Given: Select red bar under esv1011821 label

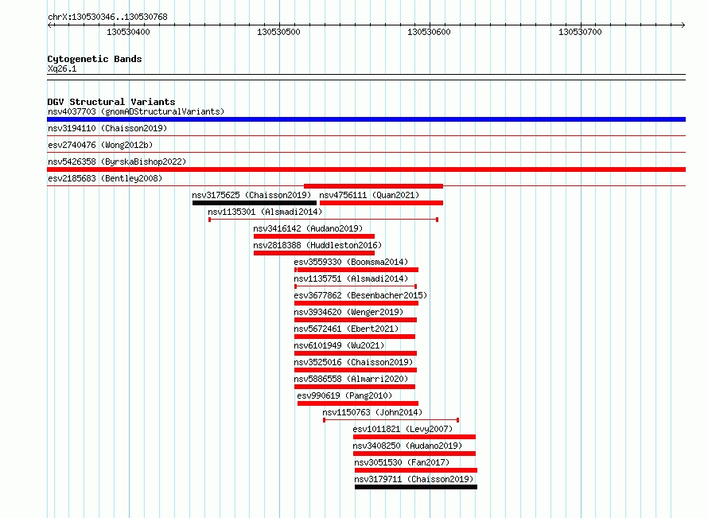Looking at the screenshot, I should (414, 437).
